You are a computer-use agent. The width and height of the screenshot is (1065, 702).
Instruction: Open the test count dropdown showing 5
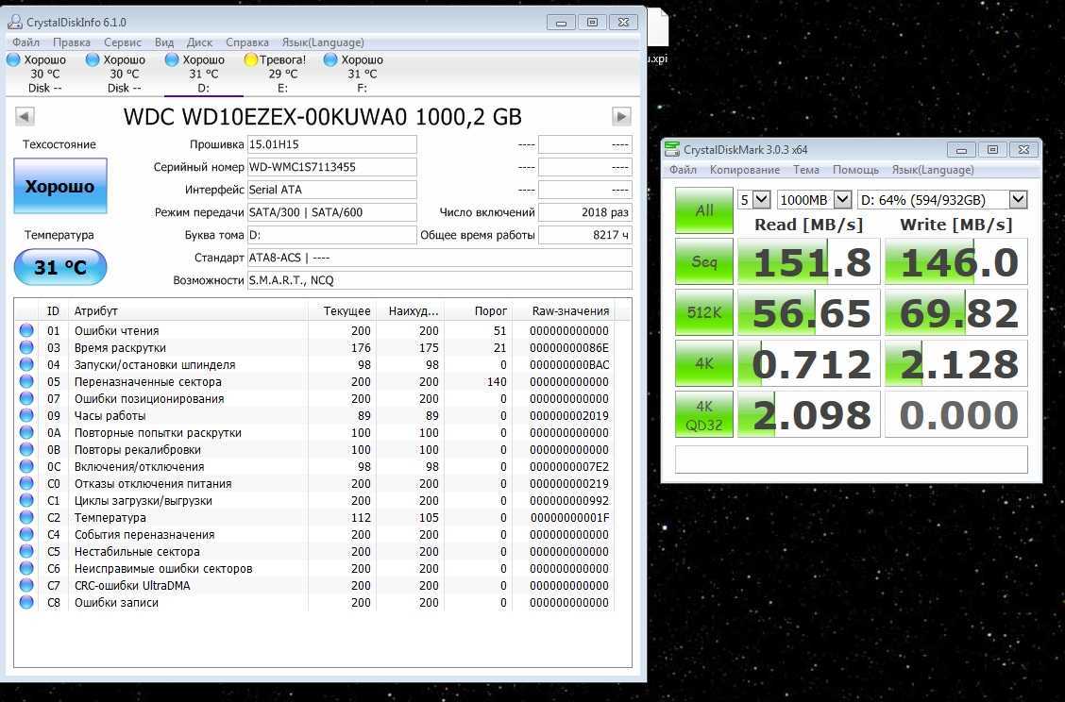pos(754,200)
